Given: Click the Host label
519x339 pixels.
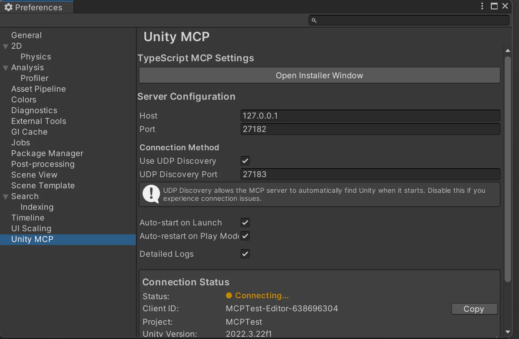Looking at the screenshot, I should click(x=148, y=116).
